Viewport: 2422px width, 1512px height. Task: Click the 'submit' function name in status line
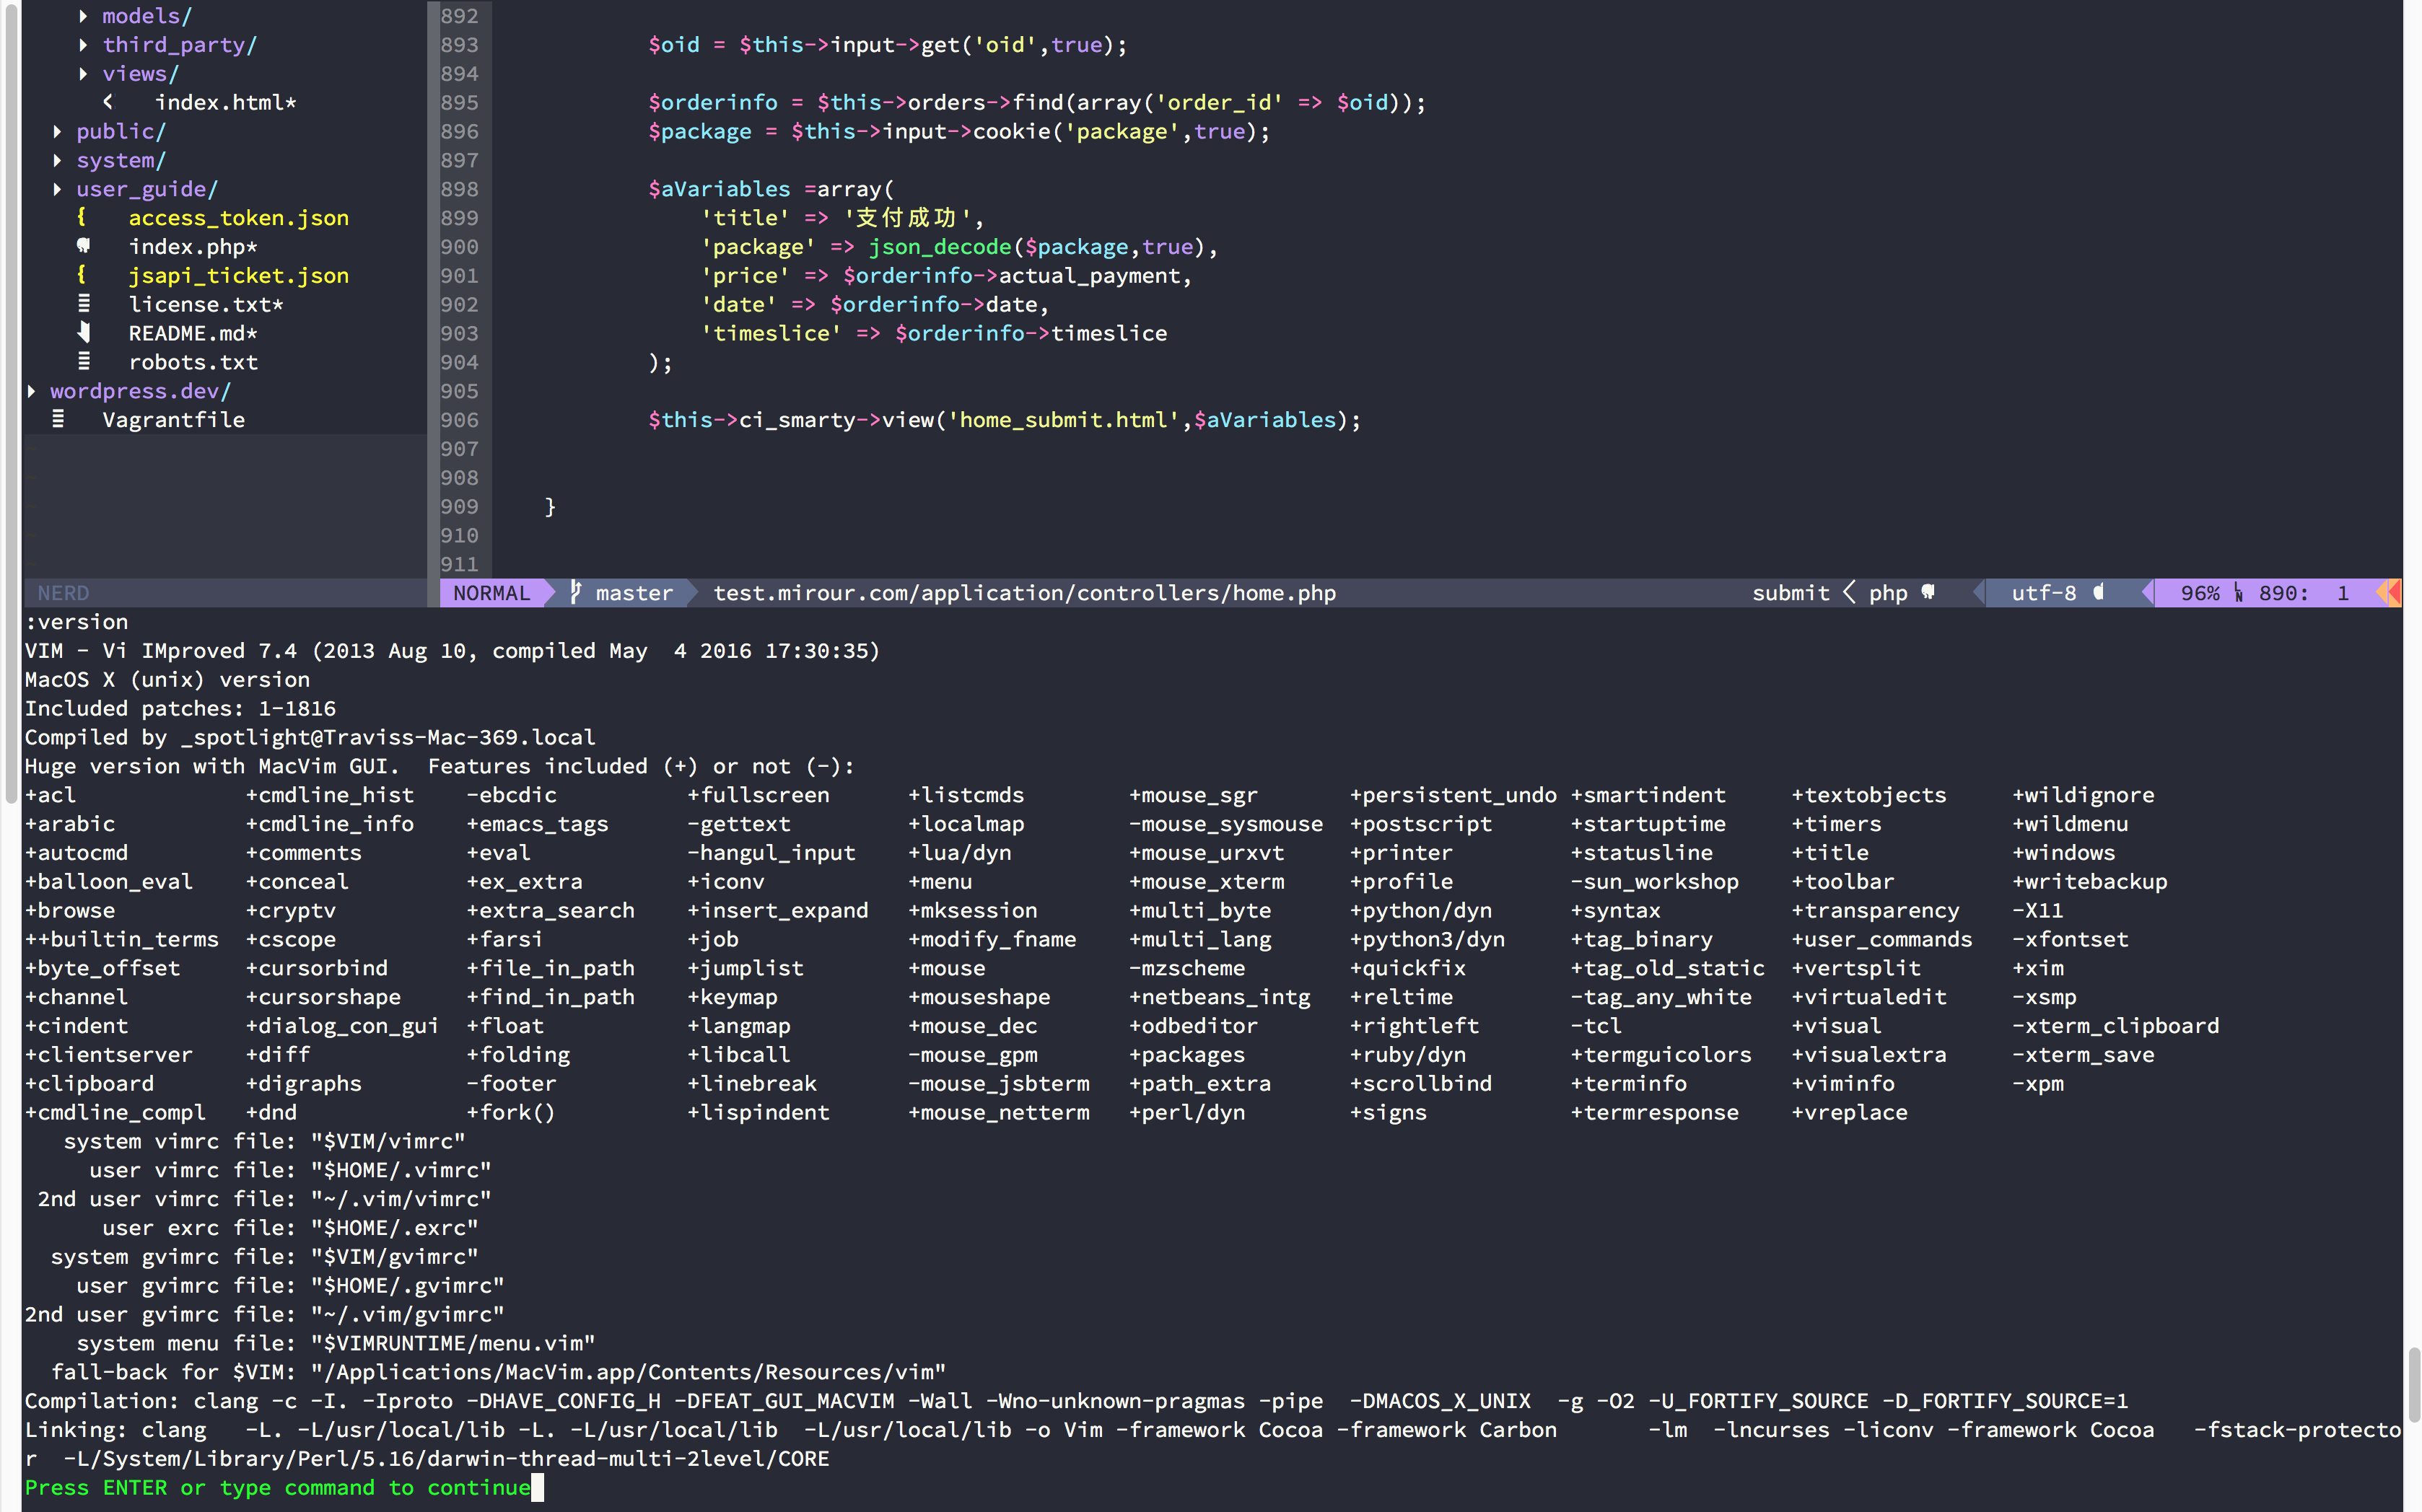tap(1791, 594)
